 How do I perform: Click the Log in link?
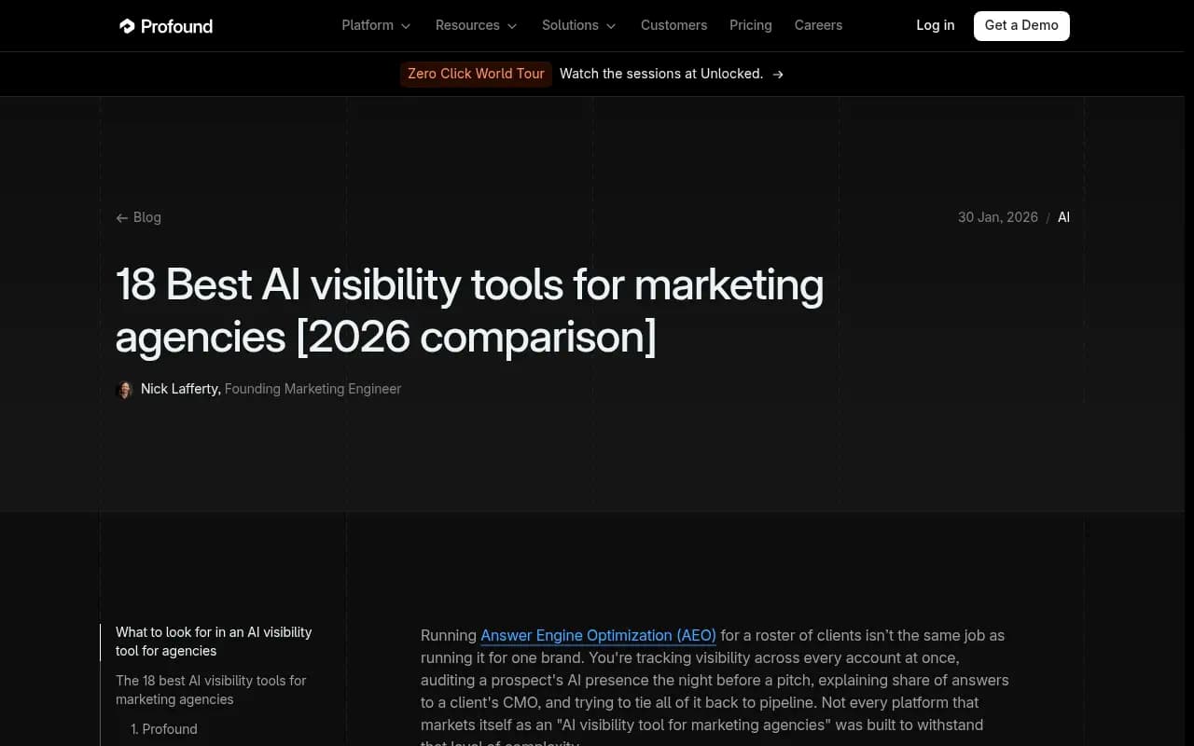[x=935, y=25]
